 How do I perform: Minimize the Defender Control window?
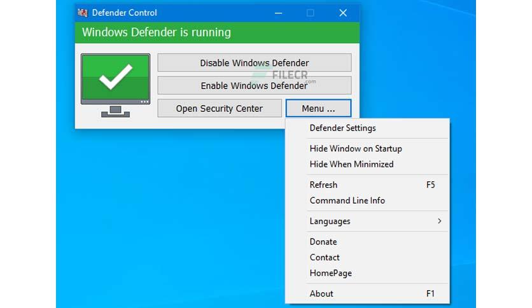[x=278, y=13]
